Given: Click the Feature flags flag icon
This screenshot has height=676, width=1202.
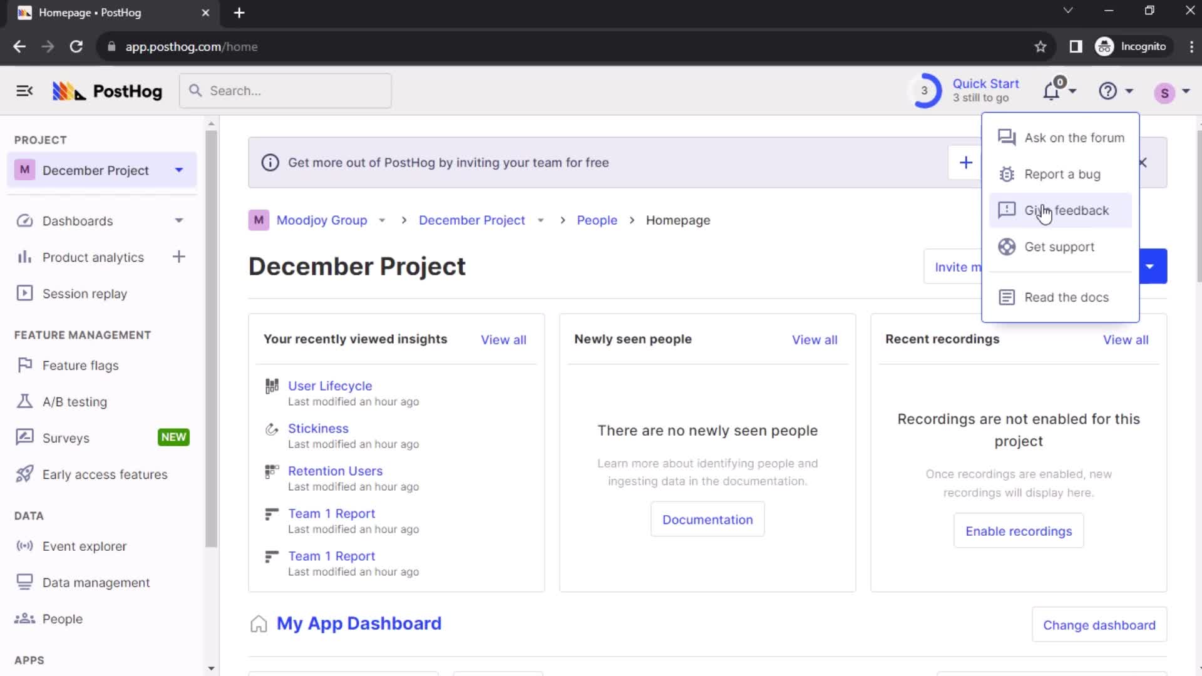Looking at the screenshot, I should click(24, 365).
